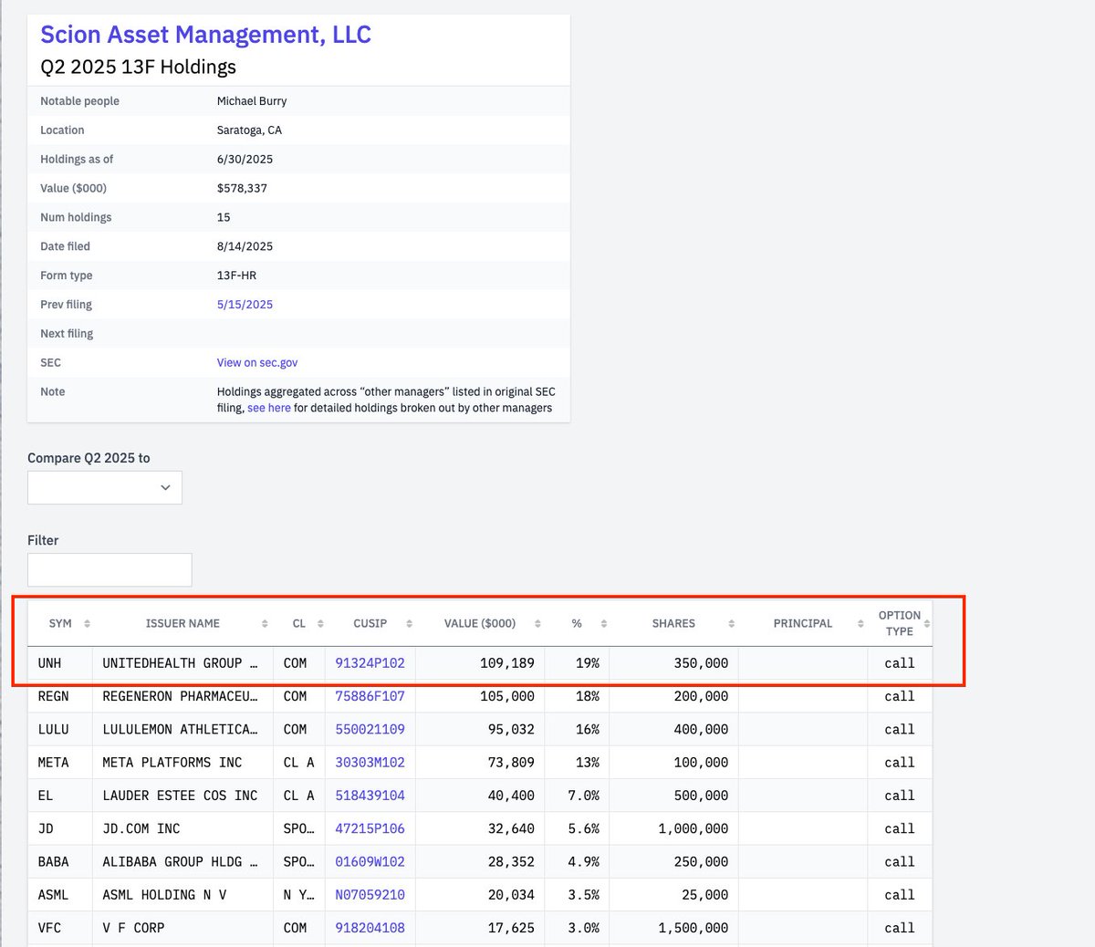
Task: Sort by OPTION TYPE column arrows
Action: 927,623
